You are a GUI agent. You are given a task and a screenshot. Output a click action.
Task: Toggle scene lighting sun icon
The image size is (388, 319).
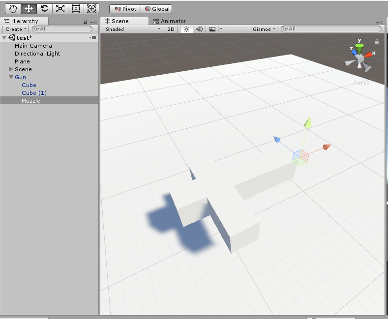(x=186, y=29)
